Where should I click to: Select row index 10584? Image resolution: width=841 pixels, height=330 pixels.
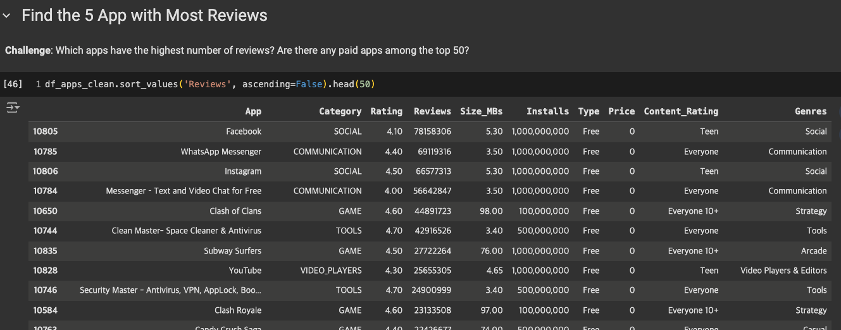(x=46, y=310)
